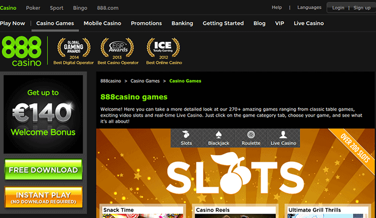Select Live Casino in the navigation bar
Screen dimensions: 376x218
click(309, 23)
